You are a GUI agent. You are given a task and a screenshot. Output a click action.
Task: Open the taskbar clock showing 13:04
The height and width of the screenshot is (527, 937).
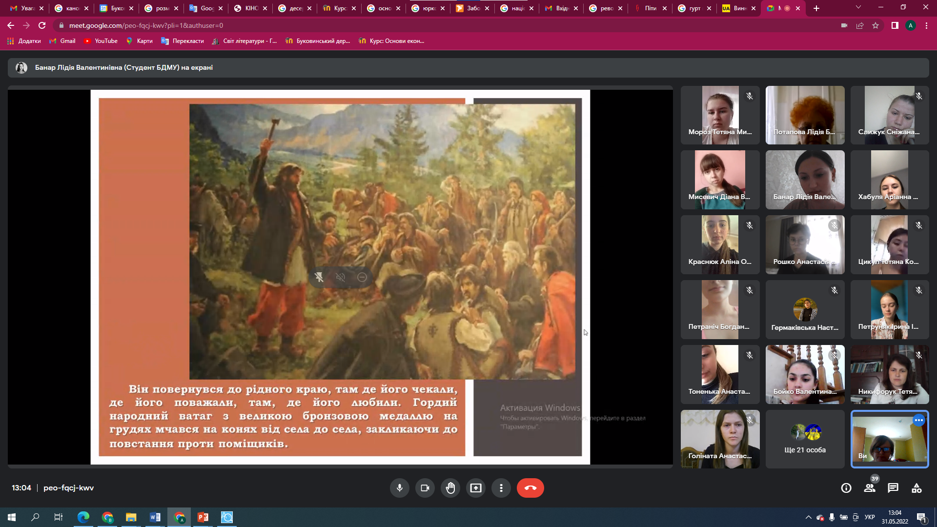tap(895, 517)
